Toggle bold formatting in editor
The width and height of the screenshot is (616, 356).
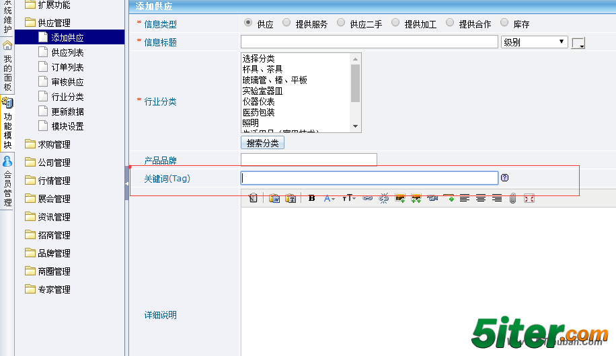[x=311, y=198]
